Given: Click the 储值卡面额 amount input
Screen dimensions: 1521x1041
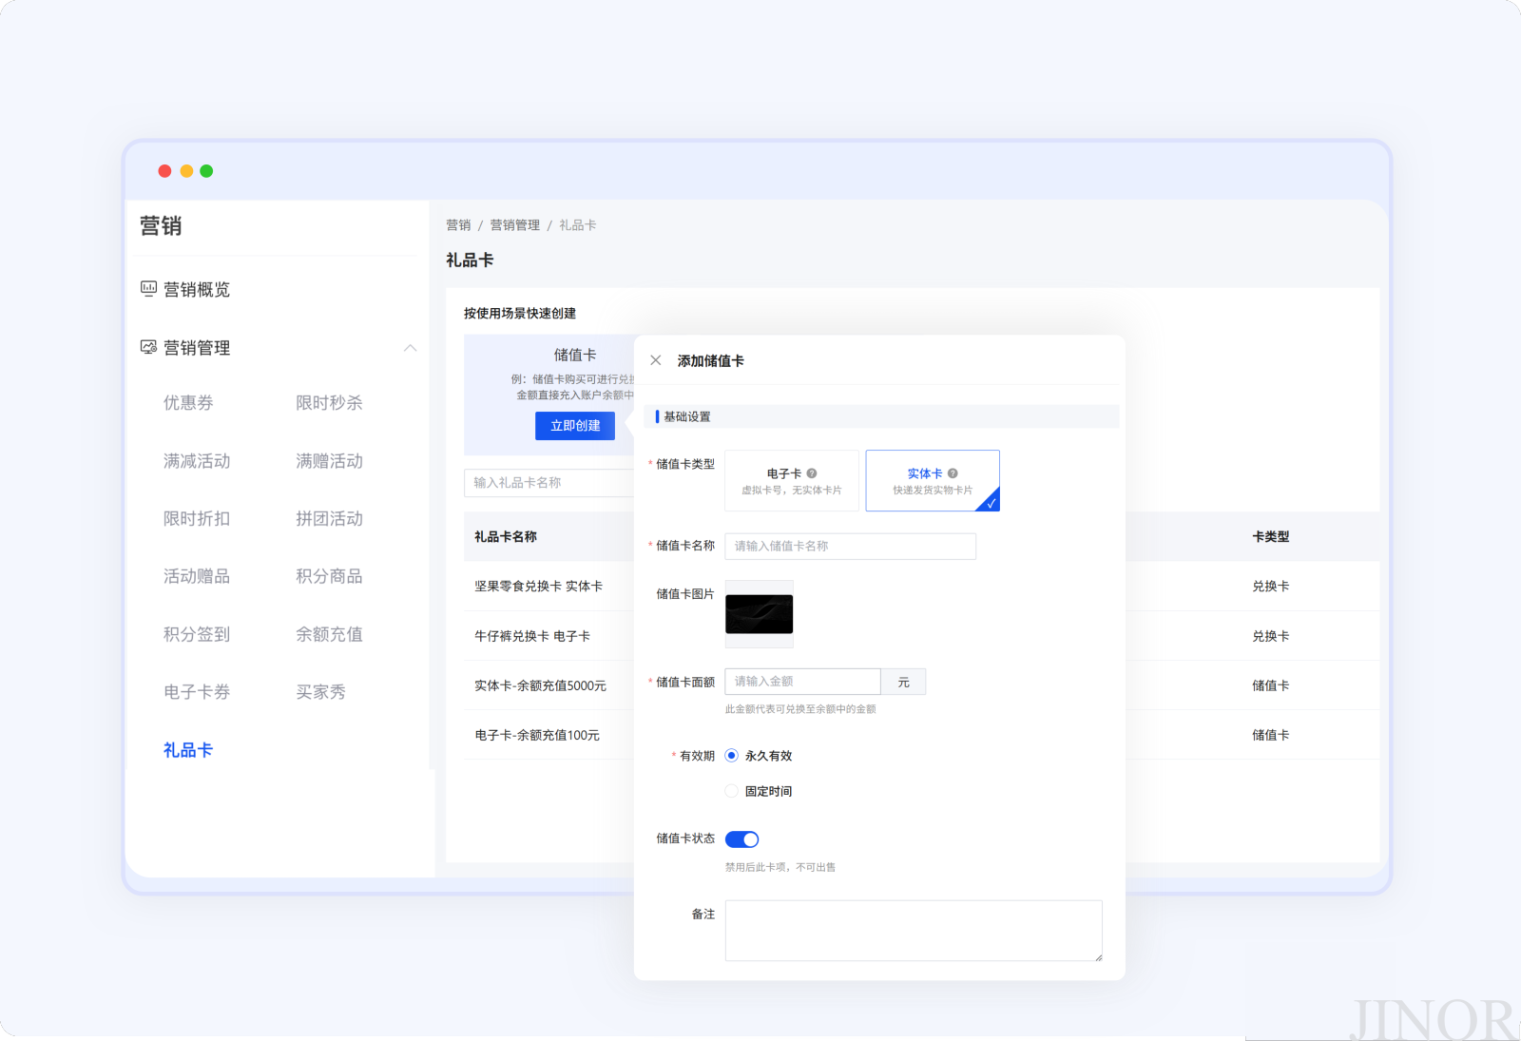Looking at the screenshot, I should coord(803,682).
